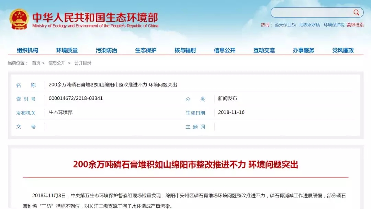Image resolution: width=371 pixels, height=209 pixels.
Task: Click the search magnifier icon
Action: click(356, 12)
